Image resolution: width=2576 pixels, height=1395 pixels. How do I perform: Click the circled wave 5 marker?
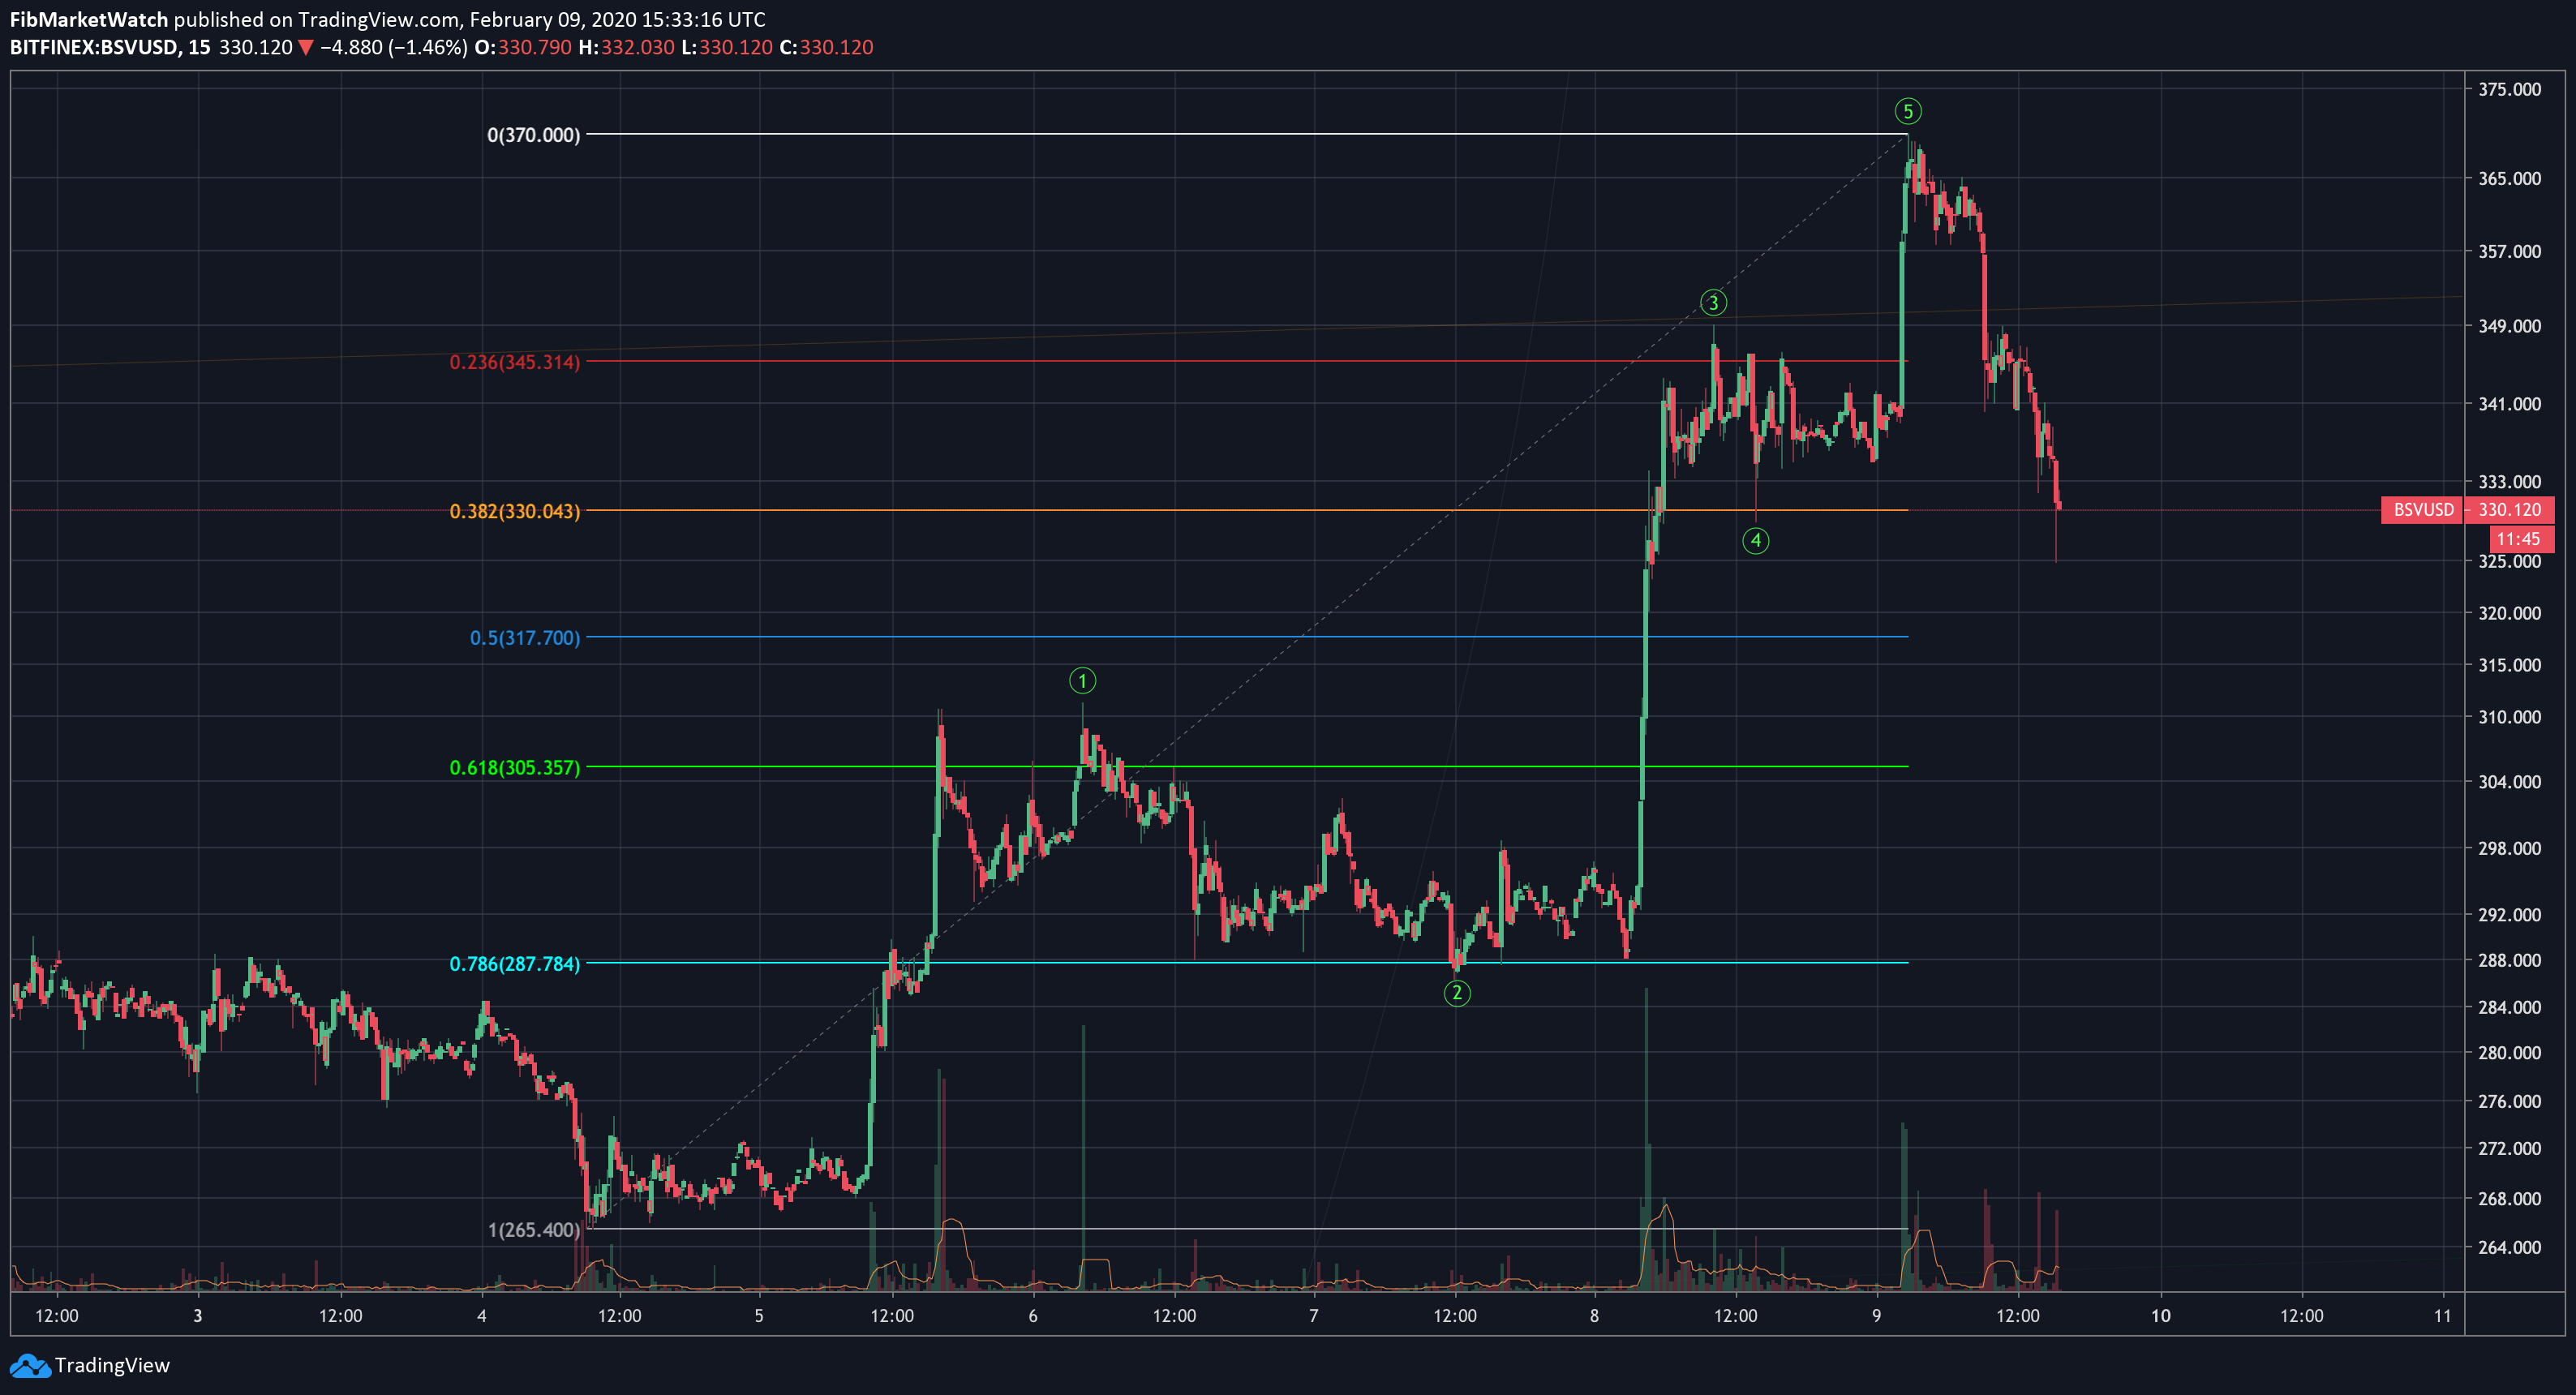click(1908, 111)
